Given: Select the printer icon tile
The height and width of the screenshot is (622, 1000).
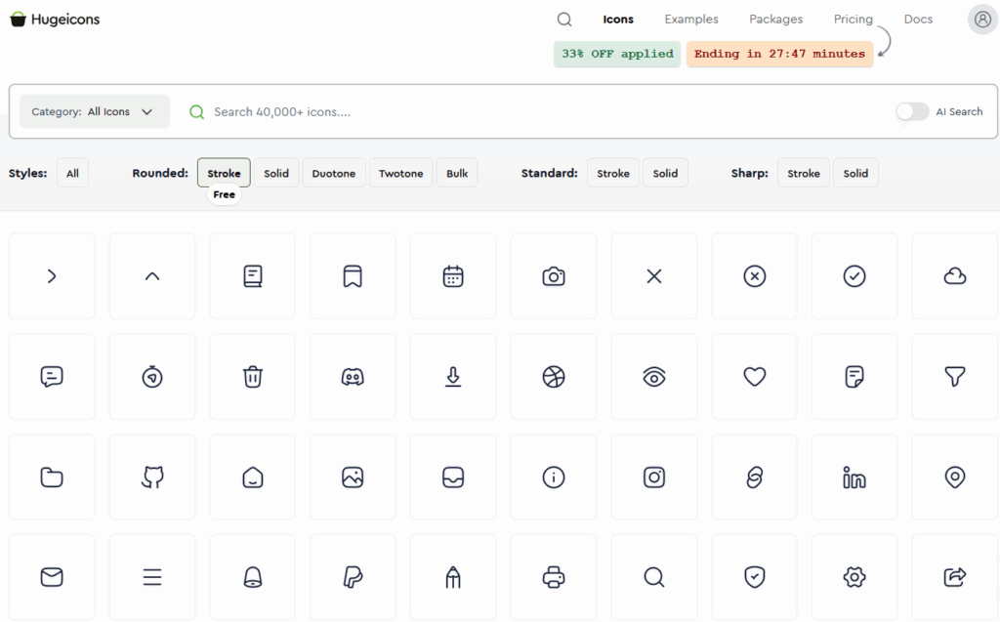Looking at the screenshot, I should (x=554, y=577).
